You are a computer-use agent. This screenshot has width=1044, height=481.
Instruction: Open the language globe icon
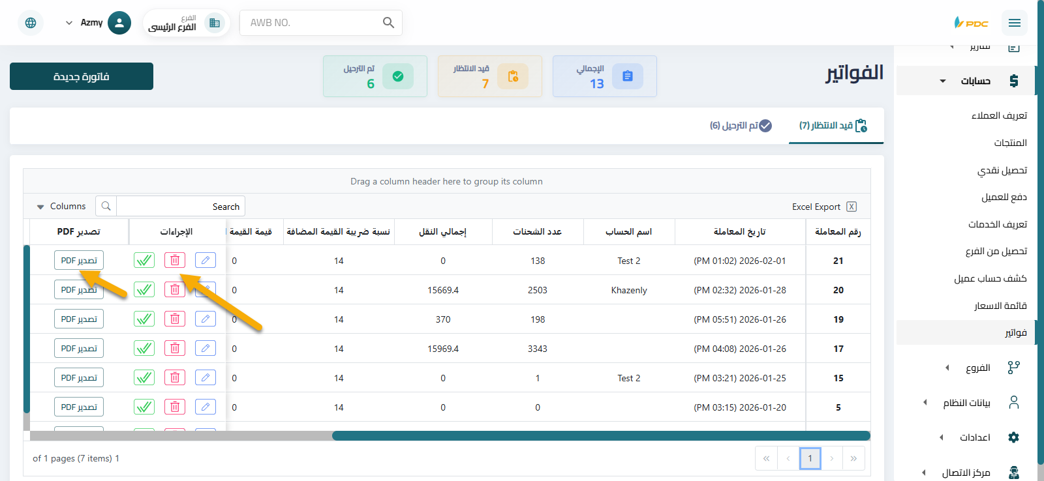(31, 23)
